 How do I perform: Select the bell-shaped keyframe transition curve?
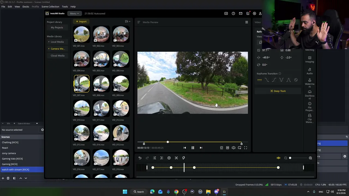click(288, 80)
